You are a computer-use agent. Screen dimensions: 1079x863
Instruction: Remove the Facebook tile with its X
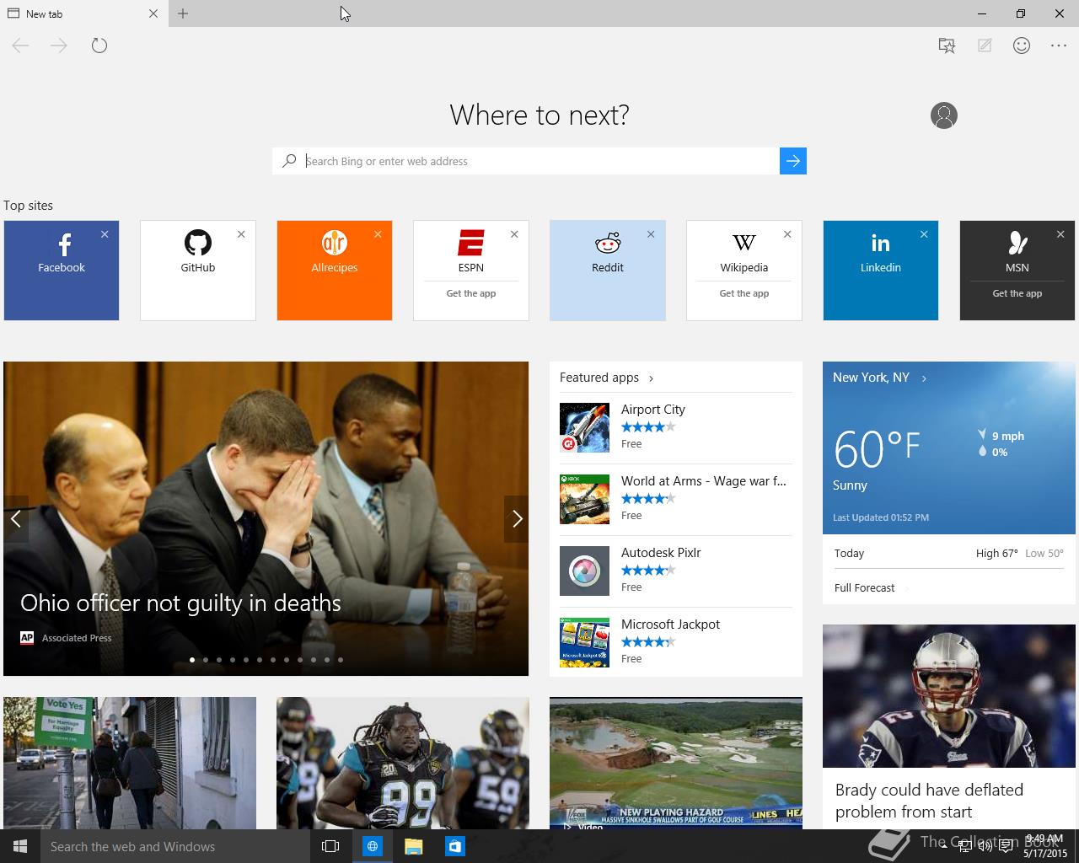click(105, 234)
